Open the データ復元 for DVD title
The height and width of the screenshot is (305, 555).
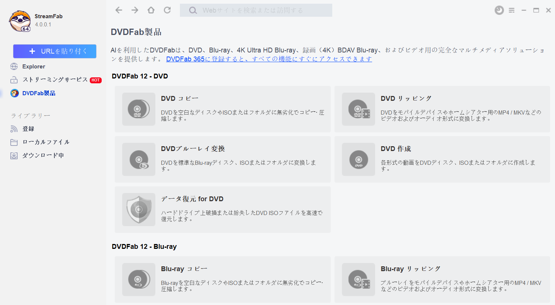point(192,199)
